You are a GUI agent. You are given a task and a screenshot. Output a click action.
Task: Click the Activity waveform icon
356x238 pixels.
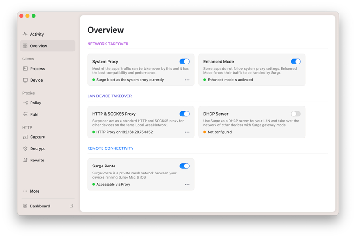coord(25,34)
